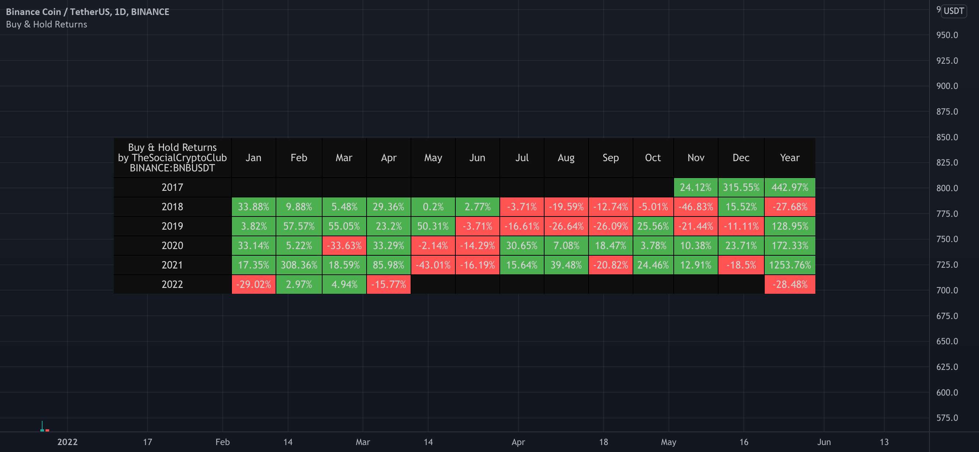Click the 2020 Dec cell 23.71%

click(741, 245)
